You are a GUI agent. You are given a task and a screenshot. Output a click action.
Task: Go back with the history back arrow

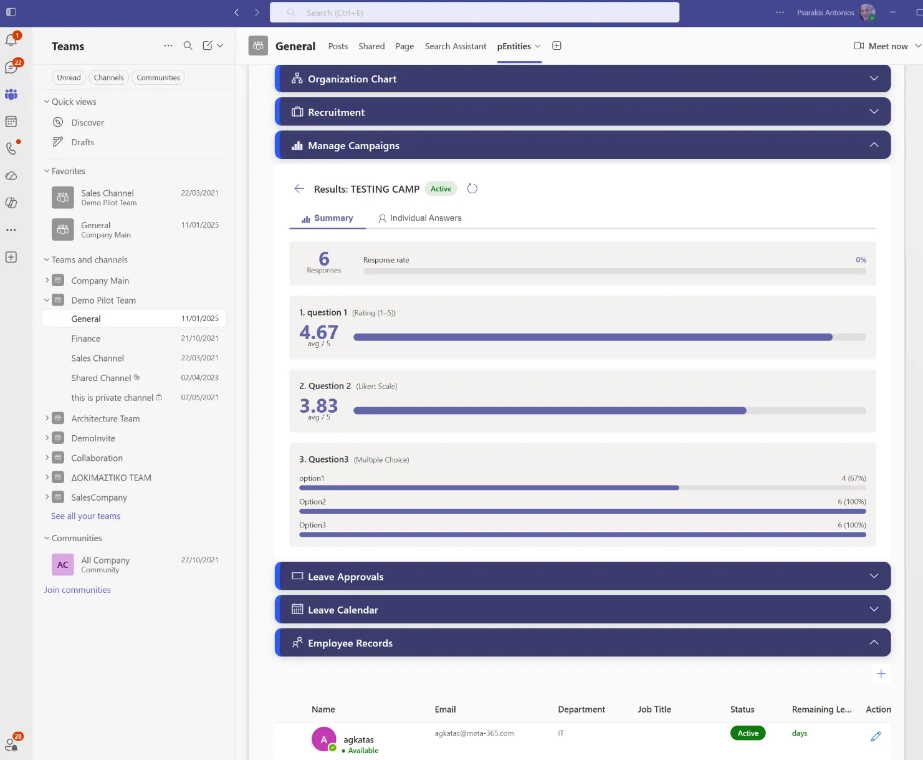click(x=237, y=12)
